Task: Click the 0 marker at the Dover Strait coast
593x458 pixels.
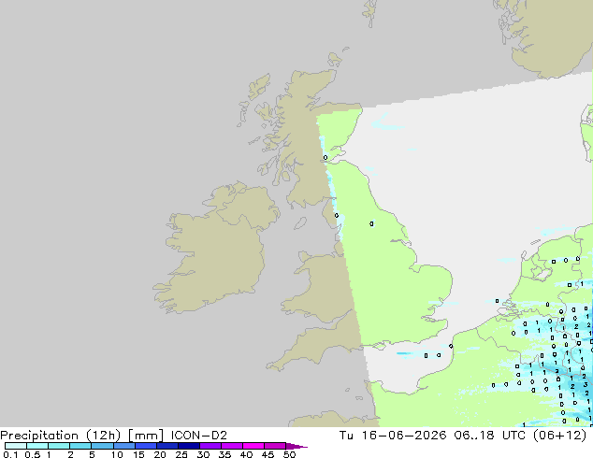Action: [451, 346]
